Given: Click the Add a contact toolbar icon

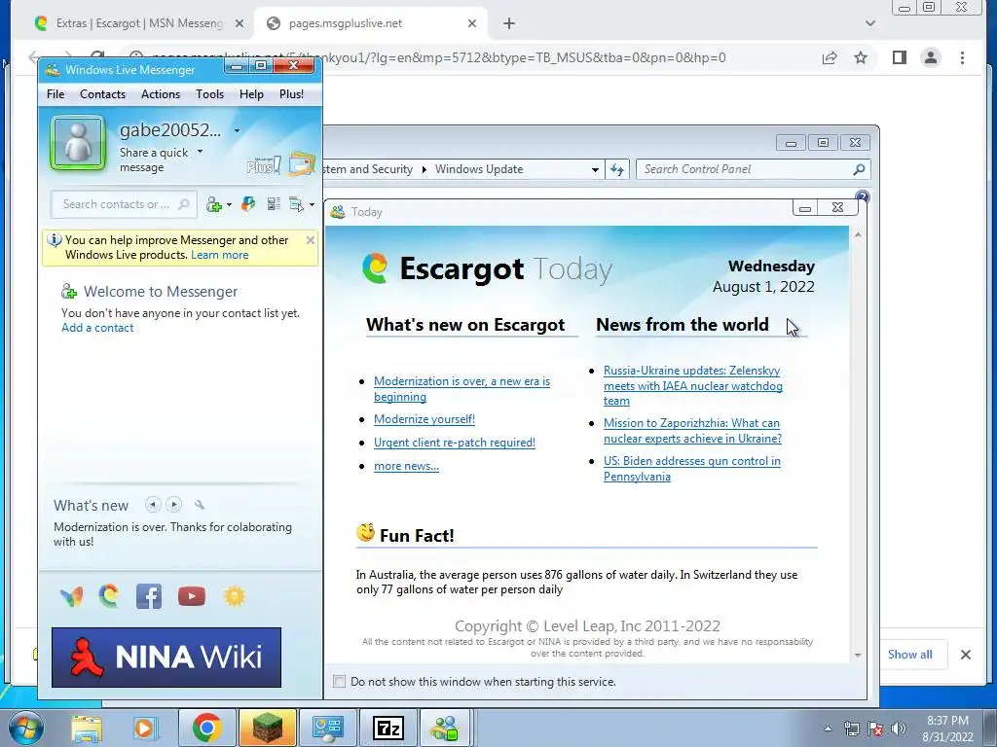Looking at the screenshot, I should pos(213,204).
